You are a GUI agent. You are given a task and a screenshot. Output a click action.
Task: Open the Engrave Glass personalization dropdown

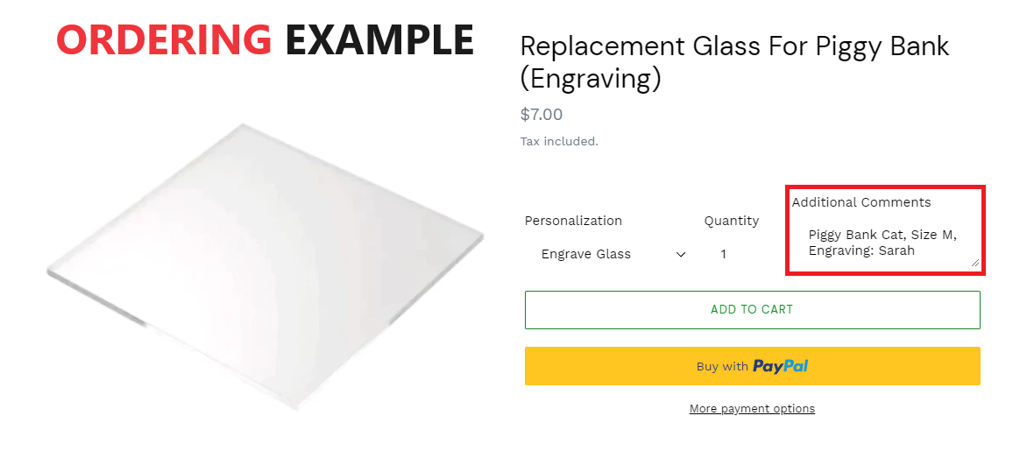(x=607, y=255)
